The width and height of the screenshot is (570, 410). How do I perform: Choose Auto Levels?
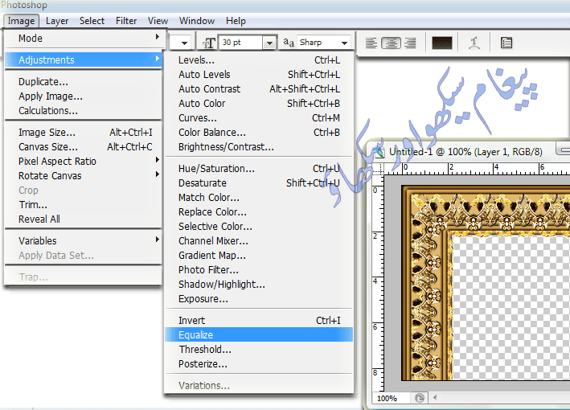tap(259, 75)
